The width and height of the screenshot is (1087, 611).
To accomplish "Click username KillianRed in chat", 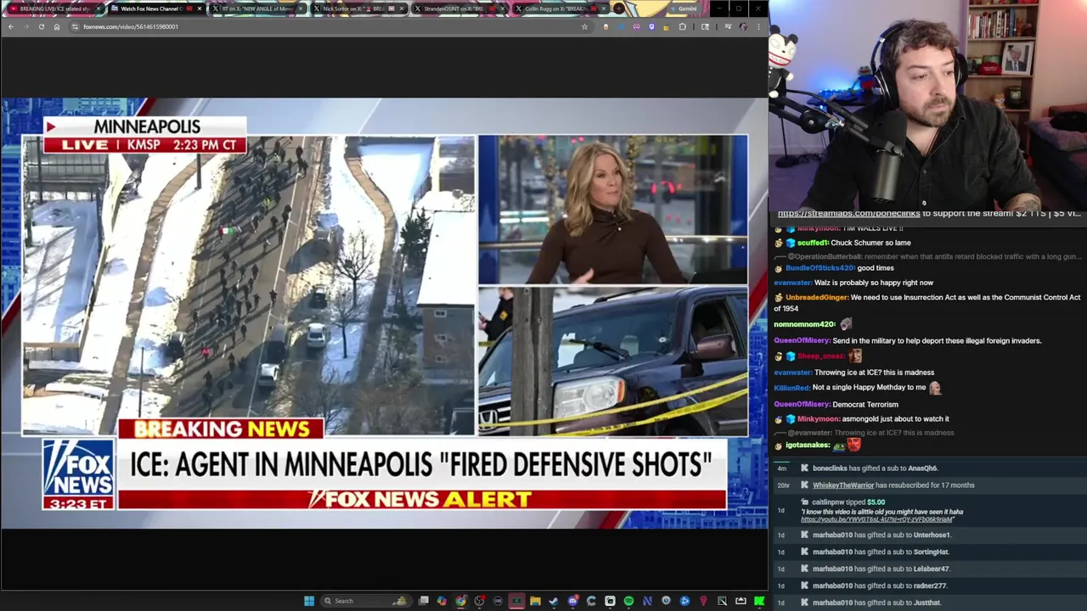I will coord(791,388).
